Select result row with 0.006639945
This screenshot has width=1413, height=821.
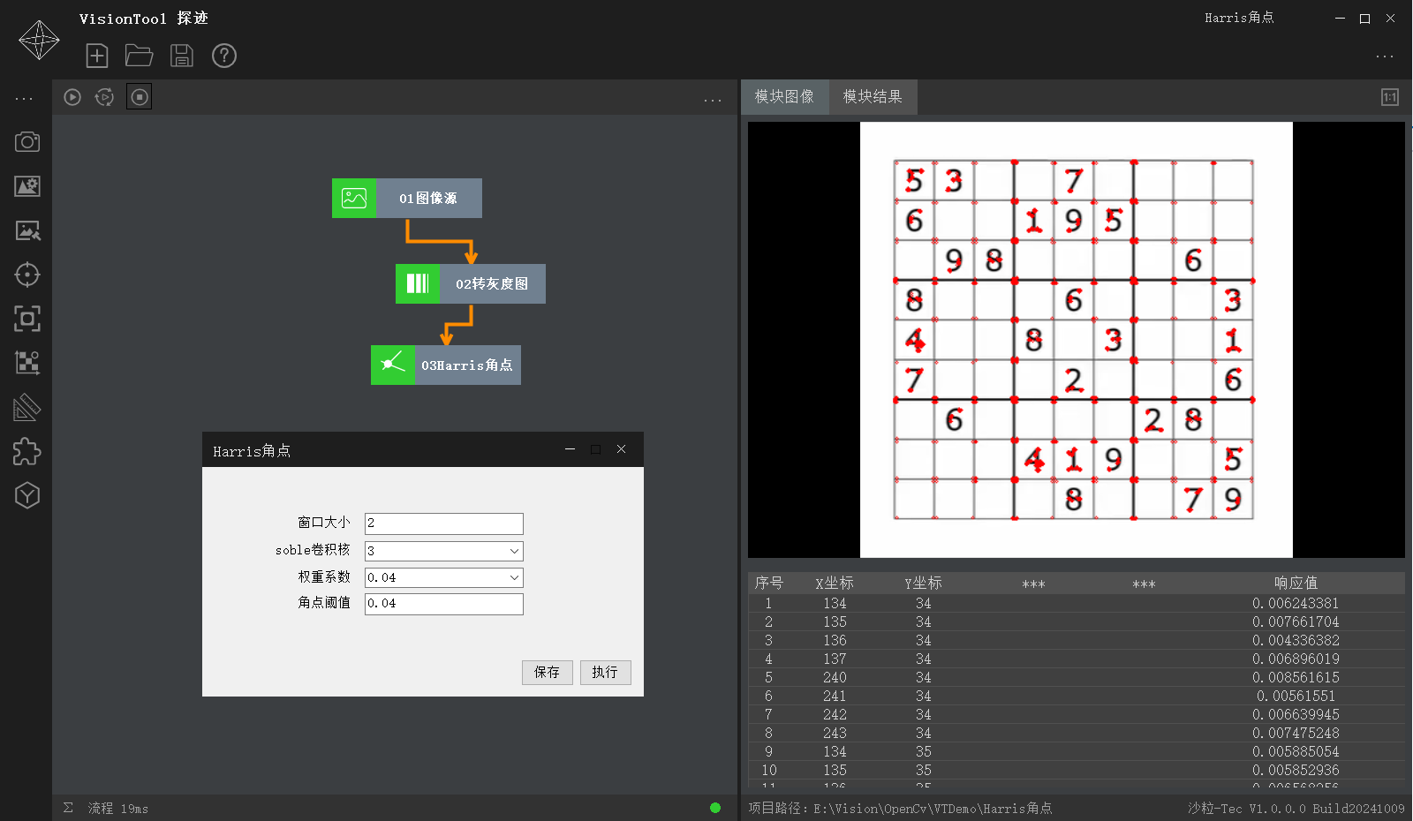[1077, 714]
